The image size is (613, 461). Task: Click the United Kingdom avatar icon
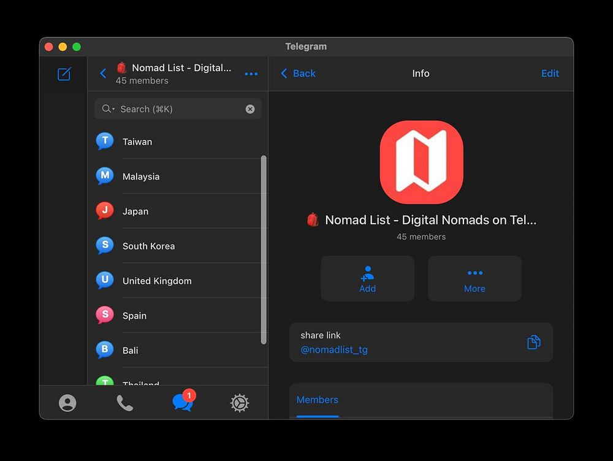click(x=105, y=280)
